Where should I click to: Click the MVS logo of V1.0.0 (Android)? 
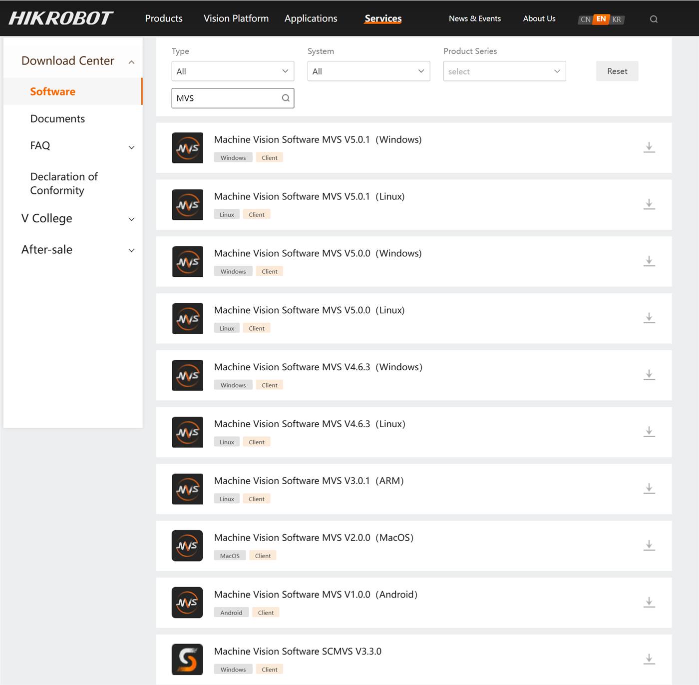pos(187,603)
